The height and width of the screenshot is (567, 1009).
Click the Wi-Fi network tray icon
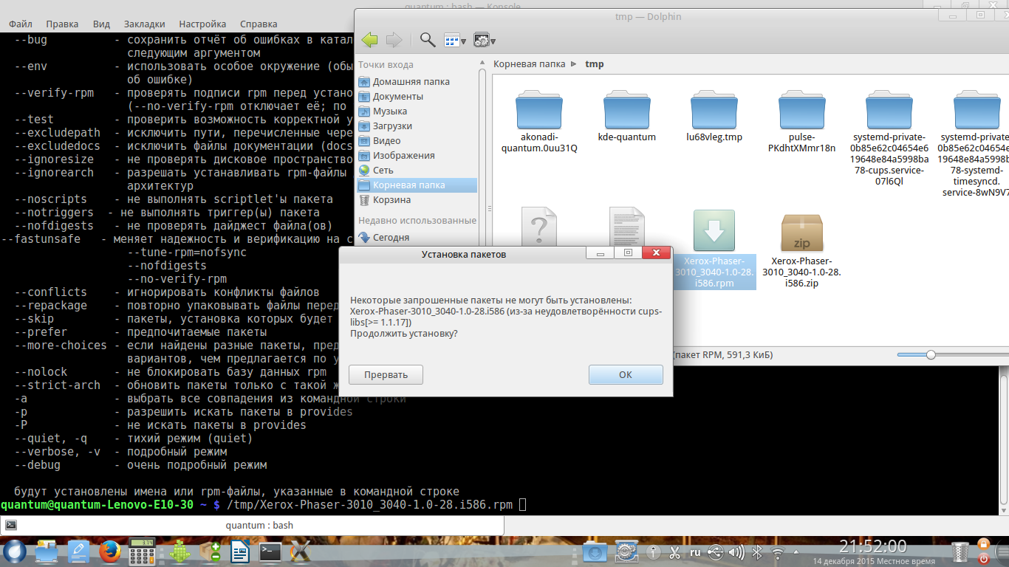tap(779, 552)
